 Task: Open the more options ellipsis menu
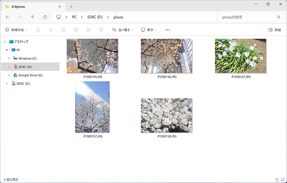[167, 30]
